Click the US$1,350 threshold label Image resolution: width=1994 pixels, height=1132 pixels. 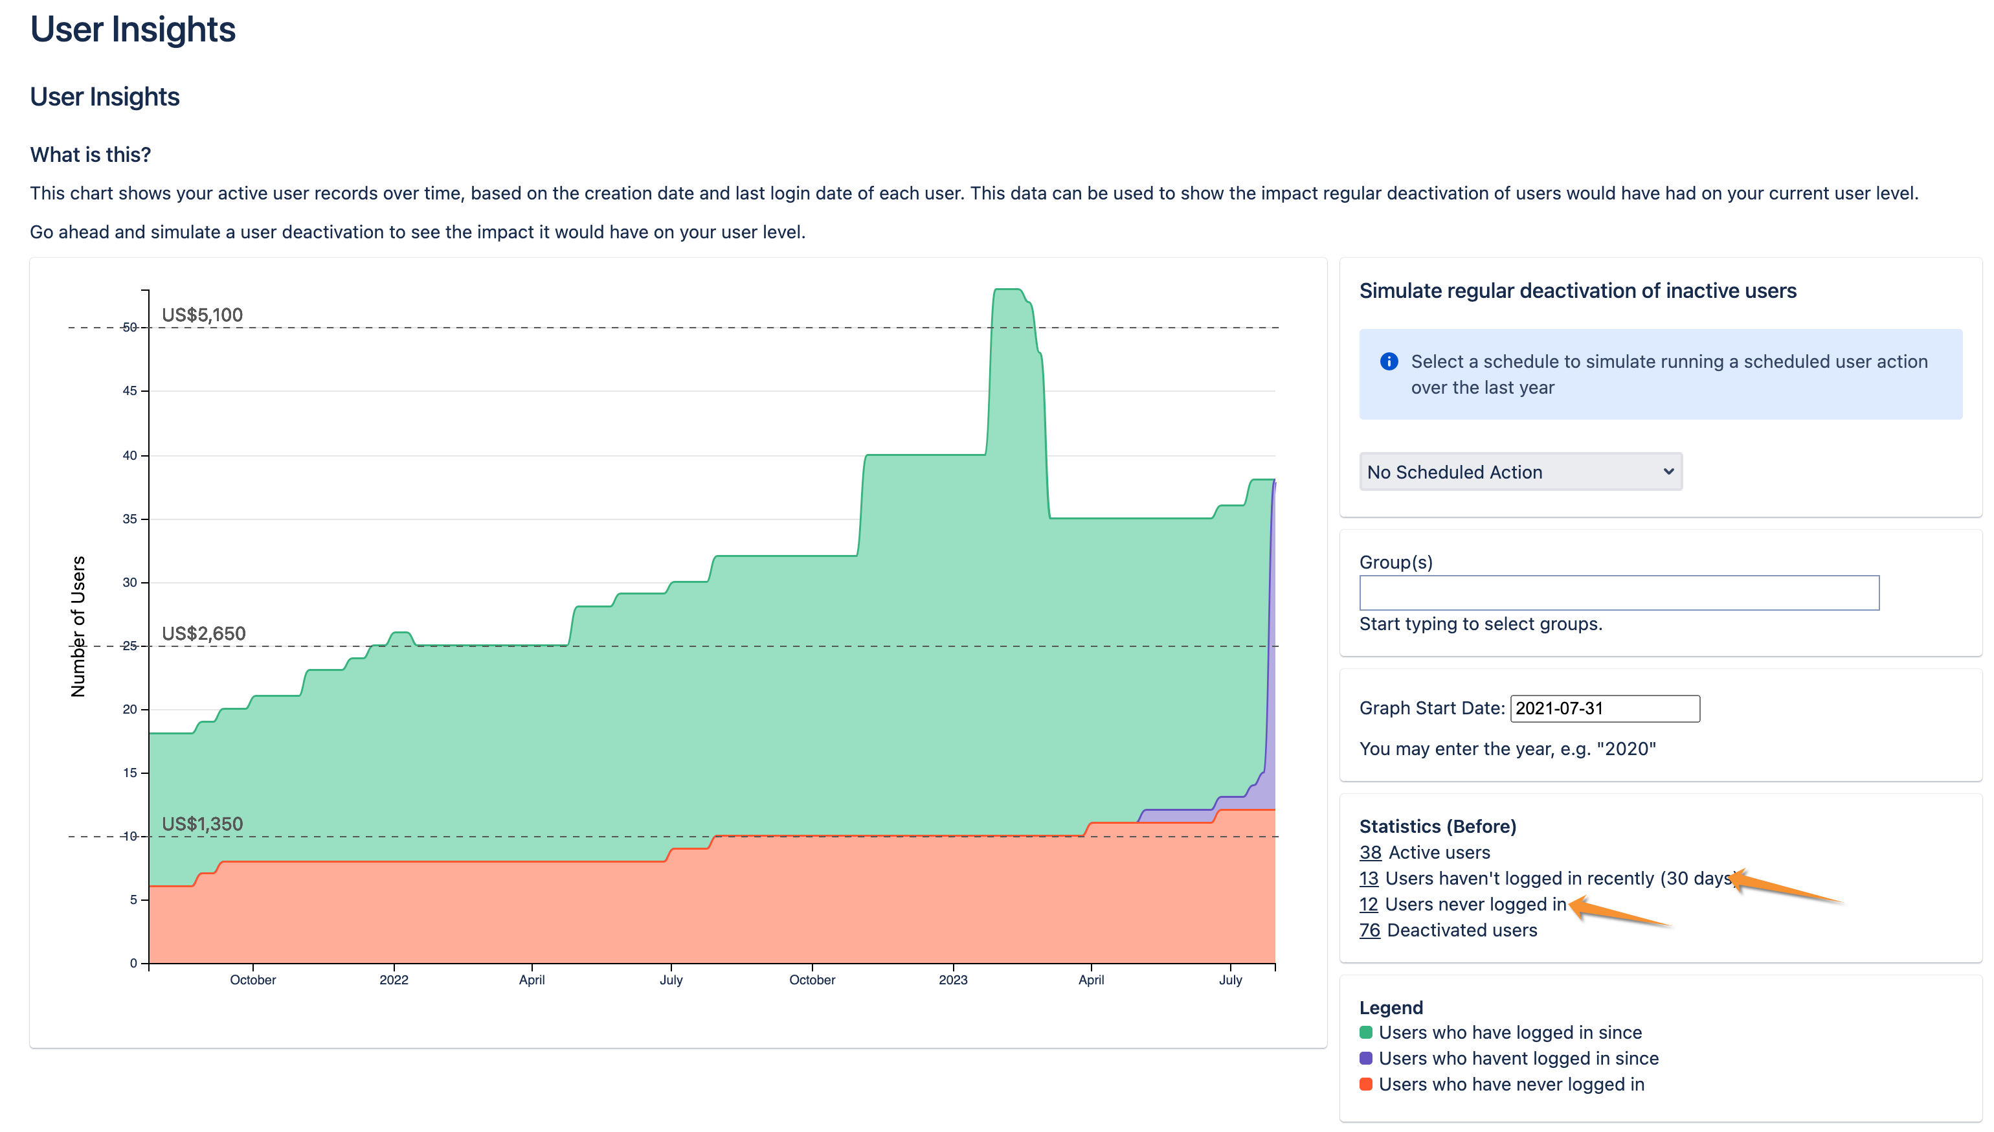pyautogui.click(x=202, y=824)
